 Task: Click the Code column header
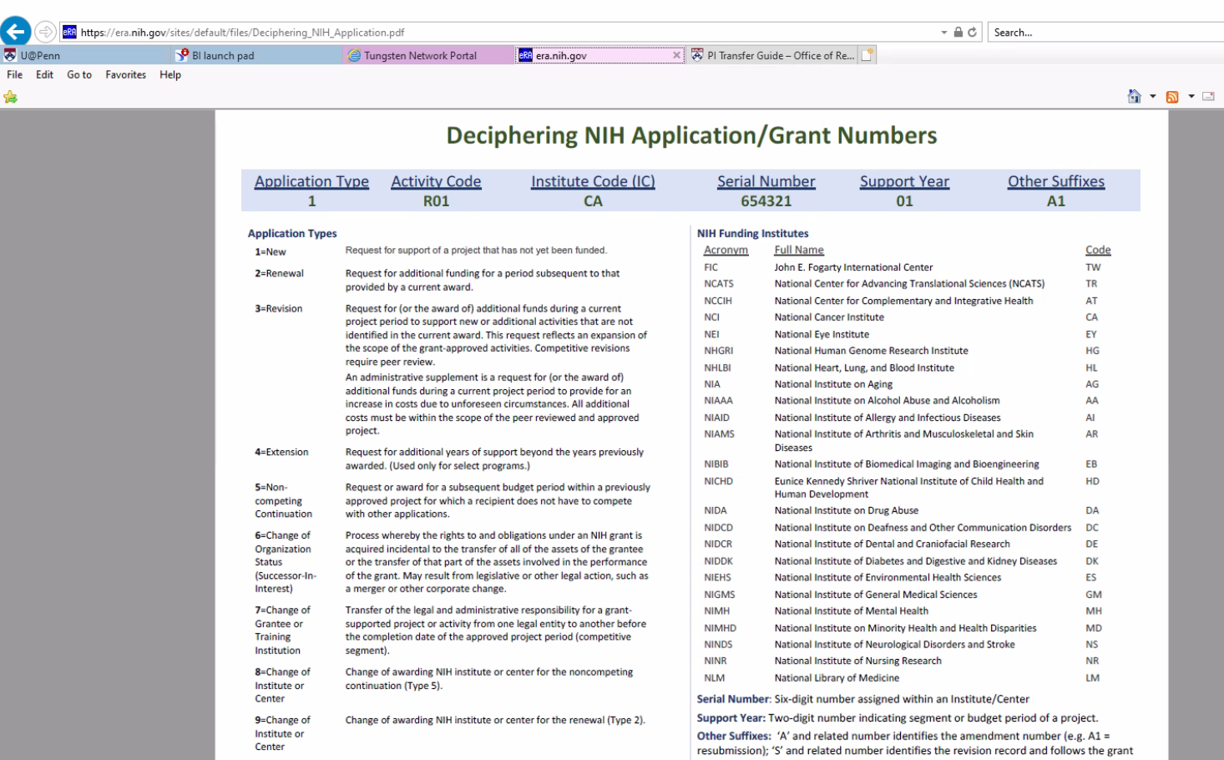1098,250
